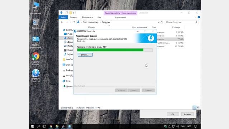This screenshot has width=229, height=129.
Task: Go up one folder level in Explorer
Action: coord(74,22)
